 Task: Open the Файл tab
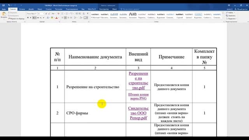4,9
